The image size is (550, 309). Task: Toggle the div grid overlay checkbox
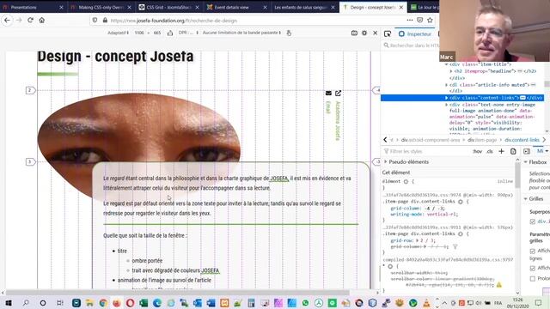[533, 221]
